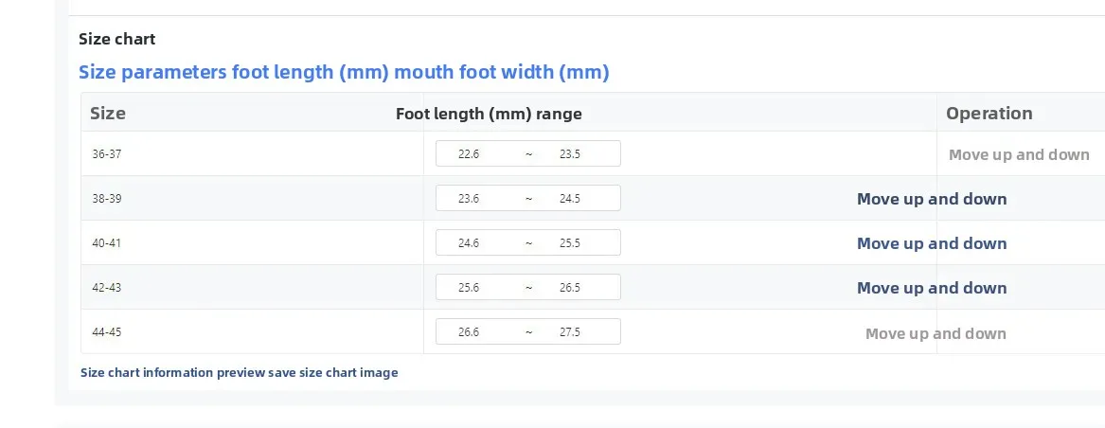Edit the 25.6 minimum for size 42-43
This screenshot has width=1105, height=428.
469,288
